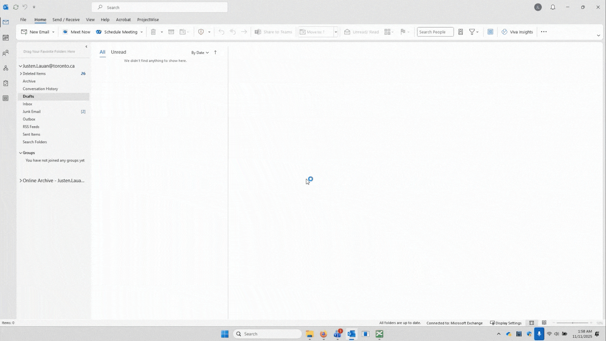This screenshot has width=606, height=341.
Task: Click the Report junk shield icon
Action: (x=201, y=32)
